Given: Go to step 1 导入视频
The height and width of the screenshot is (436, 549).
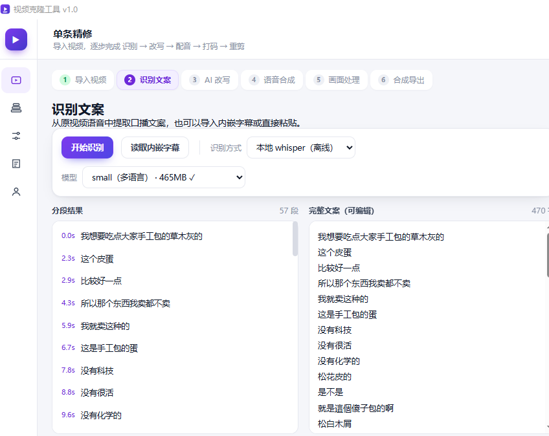Looking at the screenshot, I should point(83,80).
